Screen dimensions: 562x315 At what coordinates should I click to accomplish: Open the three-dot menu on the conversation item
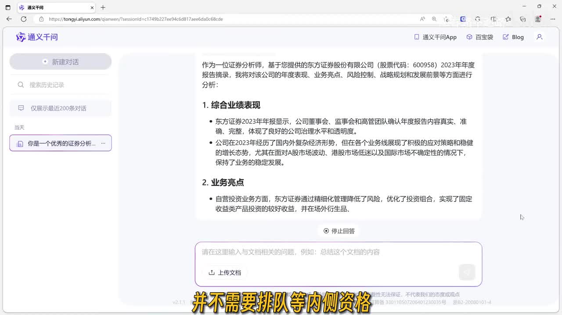(x=103, y=143)
